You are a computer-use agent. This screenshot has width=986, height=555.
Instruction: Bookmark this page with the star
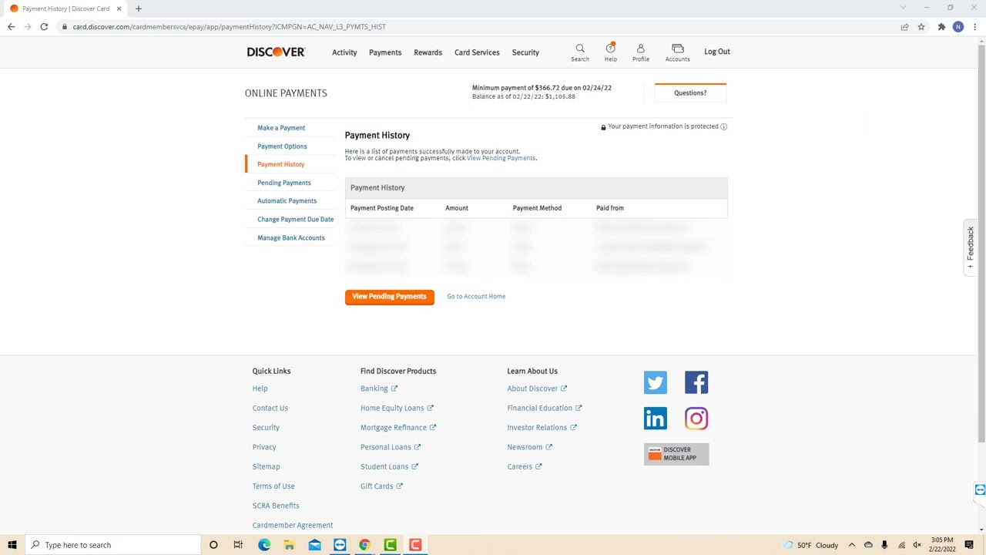pos(921,27)
